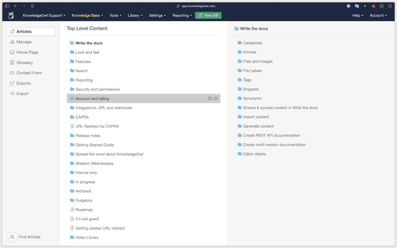Click the View KB button

[x=208, y=15]
